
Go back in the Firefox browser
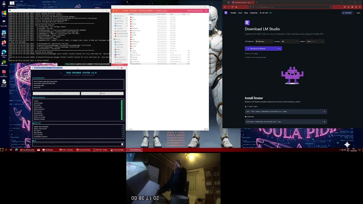225,7
